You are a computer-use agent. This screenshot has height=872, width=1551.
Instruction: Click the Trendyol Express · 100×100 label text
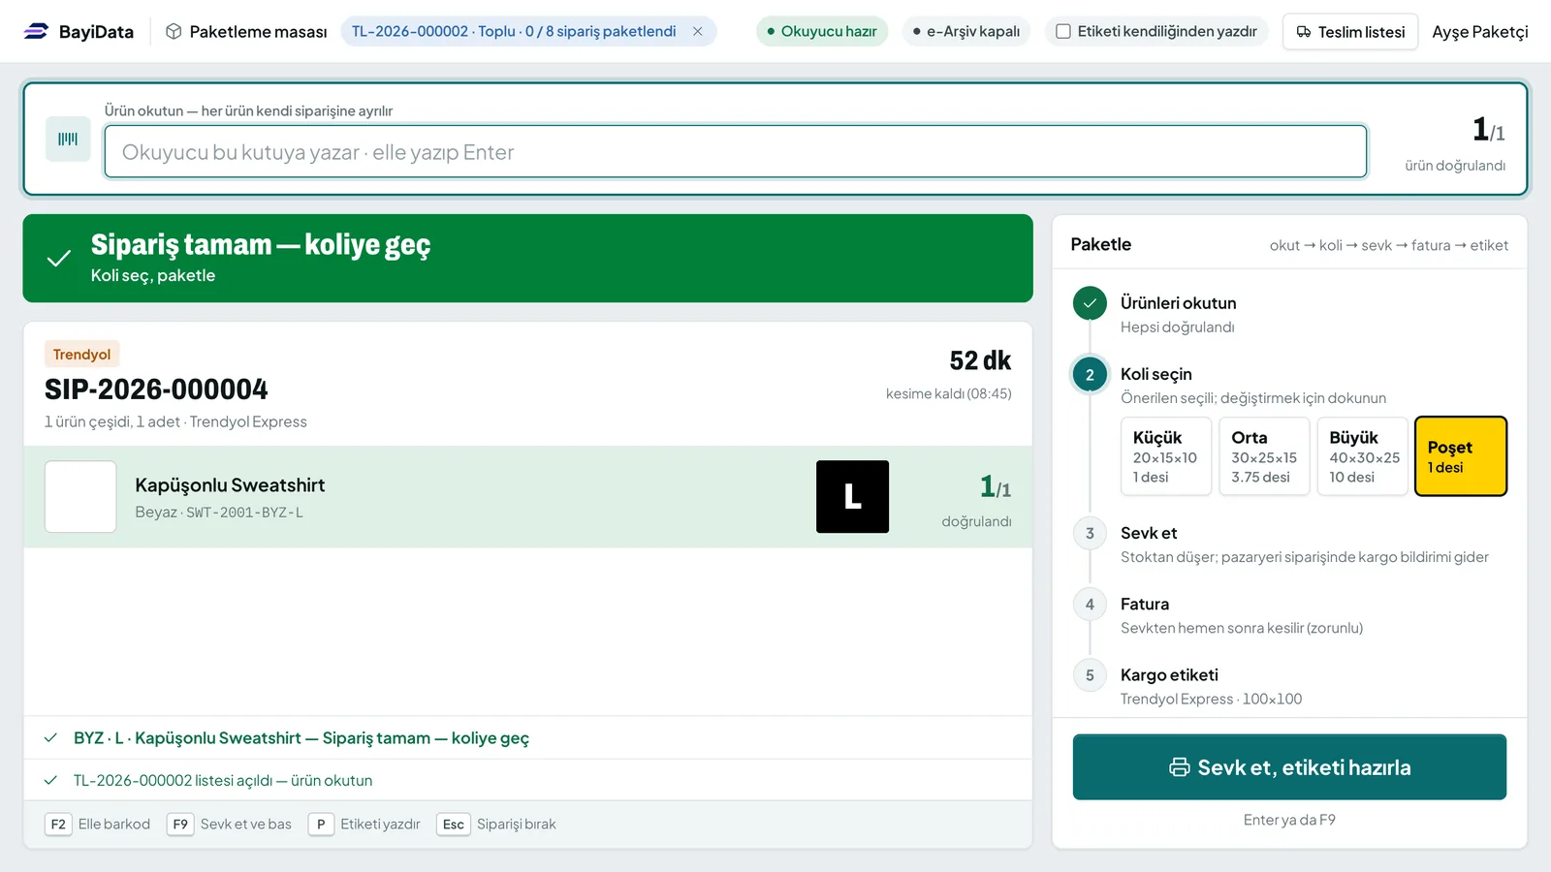click(x=1211, y=700)
